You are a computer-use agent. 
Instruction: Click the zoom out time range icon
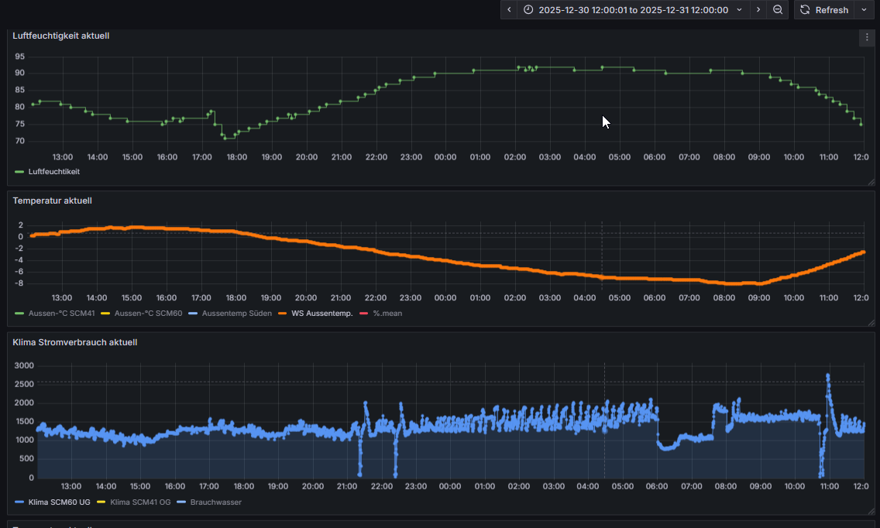pos(778,10)
